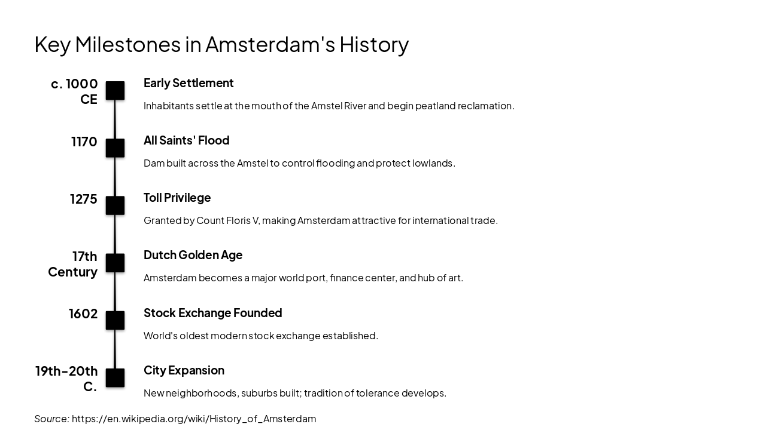Image resolution: width=766 pixels, height=430 pixels.
Task: Click the 1602 timeline marker square
Action: point(115,320)
